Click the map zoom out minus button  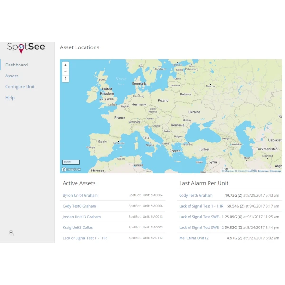pos(66,72)
